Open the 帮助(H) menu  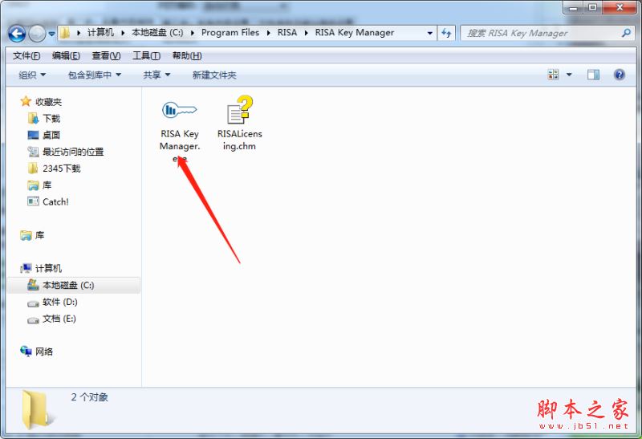click(187, 55)
